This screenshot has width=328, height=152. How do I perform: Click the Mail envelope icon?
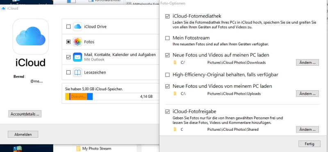(x=77, y=57)
